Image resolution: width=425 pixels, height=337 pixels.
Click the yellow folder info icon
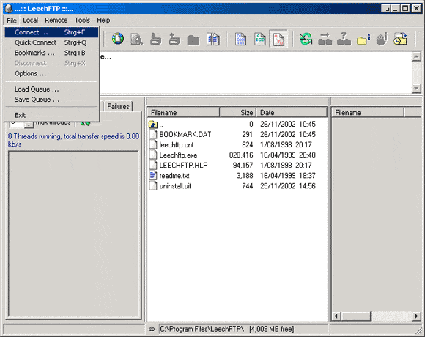pyautogui.click(x=363, y=40)
